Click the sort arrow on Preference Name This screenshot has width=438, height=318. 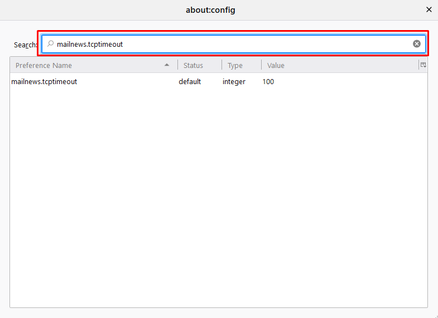click(167, 65)
